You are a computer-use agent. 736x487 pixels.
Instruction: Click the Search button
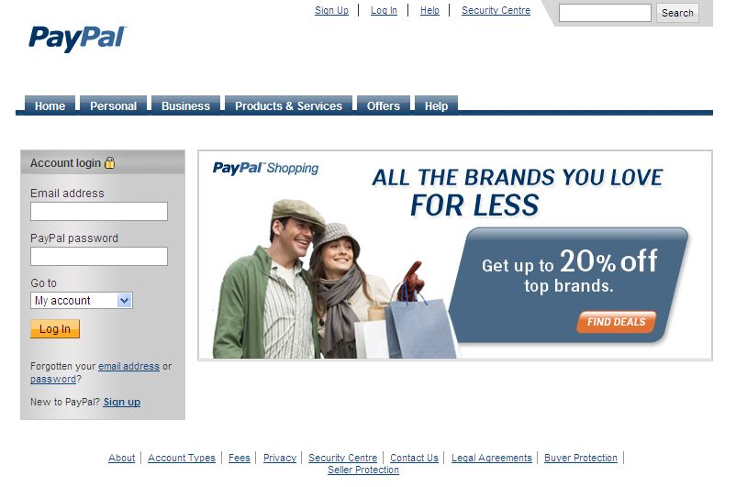[x=677, y=13]
